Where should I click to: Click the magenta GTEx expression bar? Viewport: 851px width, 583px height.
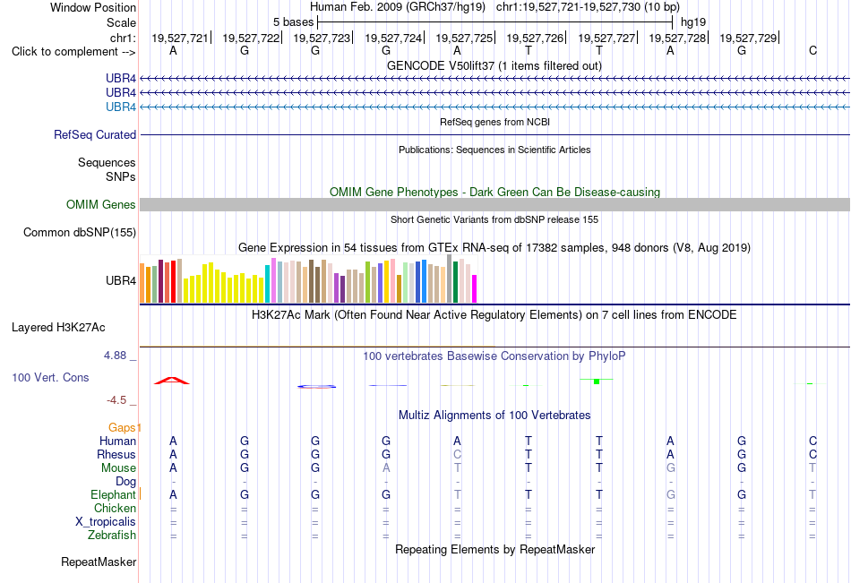point(475,288)
